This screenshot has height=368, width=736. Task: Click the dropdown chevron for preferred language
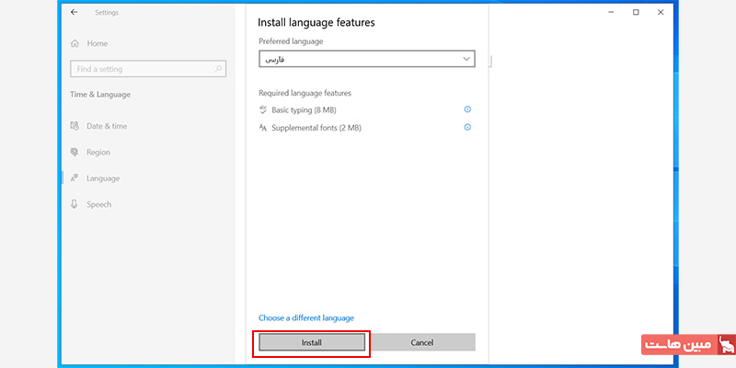[466, 59]
